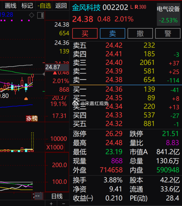
Task: Open the 画线 drawing tool
Action: click(10, 6)
